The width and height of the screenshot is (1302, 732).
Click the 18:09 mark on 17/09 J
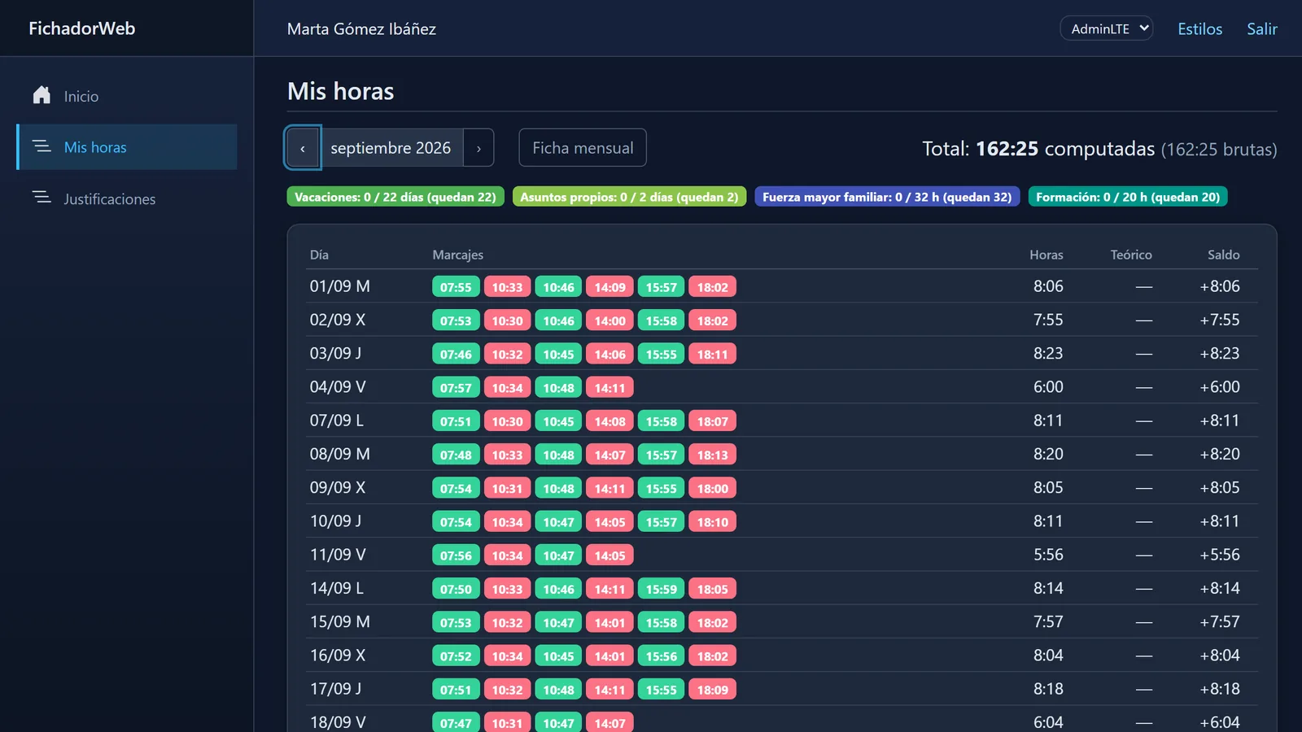[x=712, y=689]
